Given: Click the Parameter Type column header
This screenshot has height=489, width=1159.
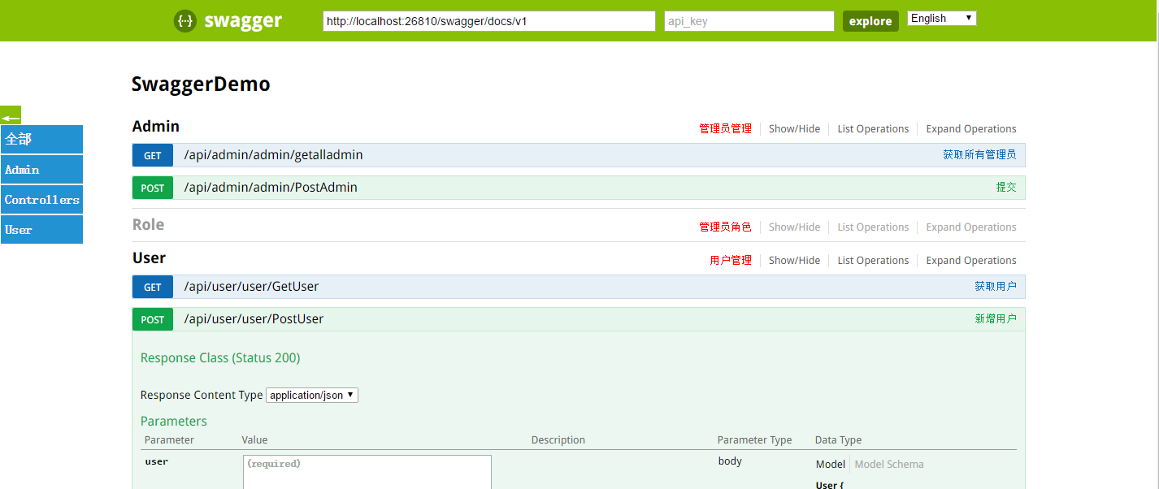Looking at the screenshot, I should click(754, 440).
